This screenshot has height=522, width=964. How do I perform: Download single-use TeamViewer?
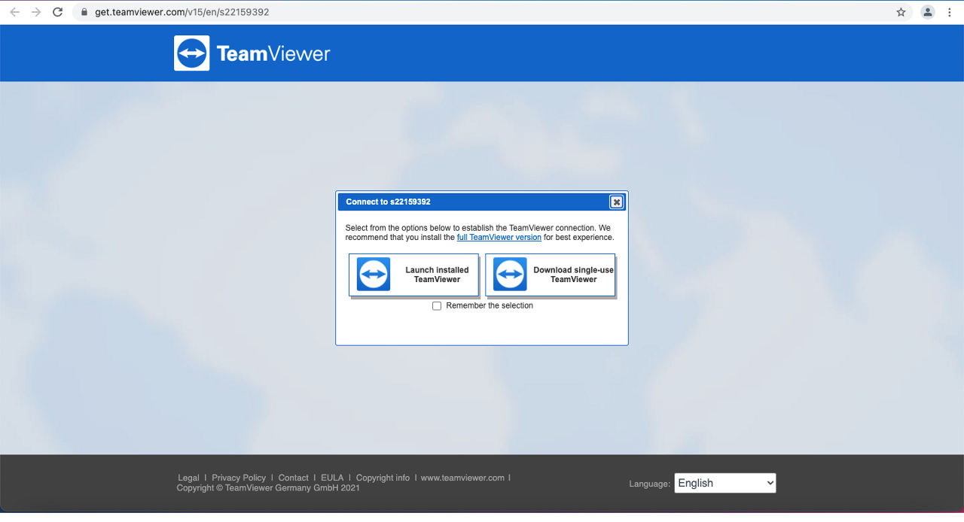tap(550, 275)
